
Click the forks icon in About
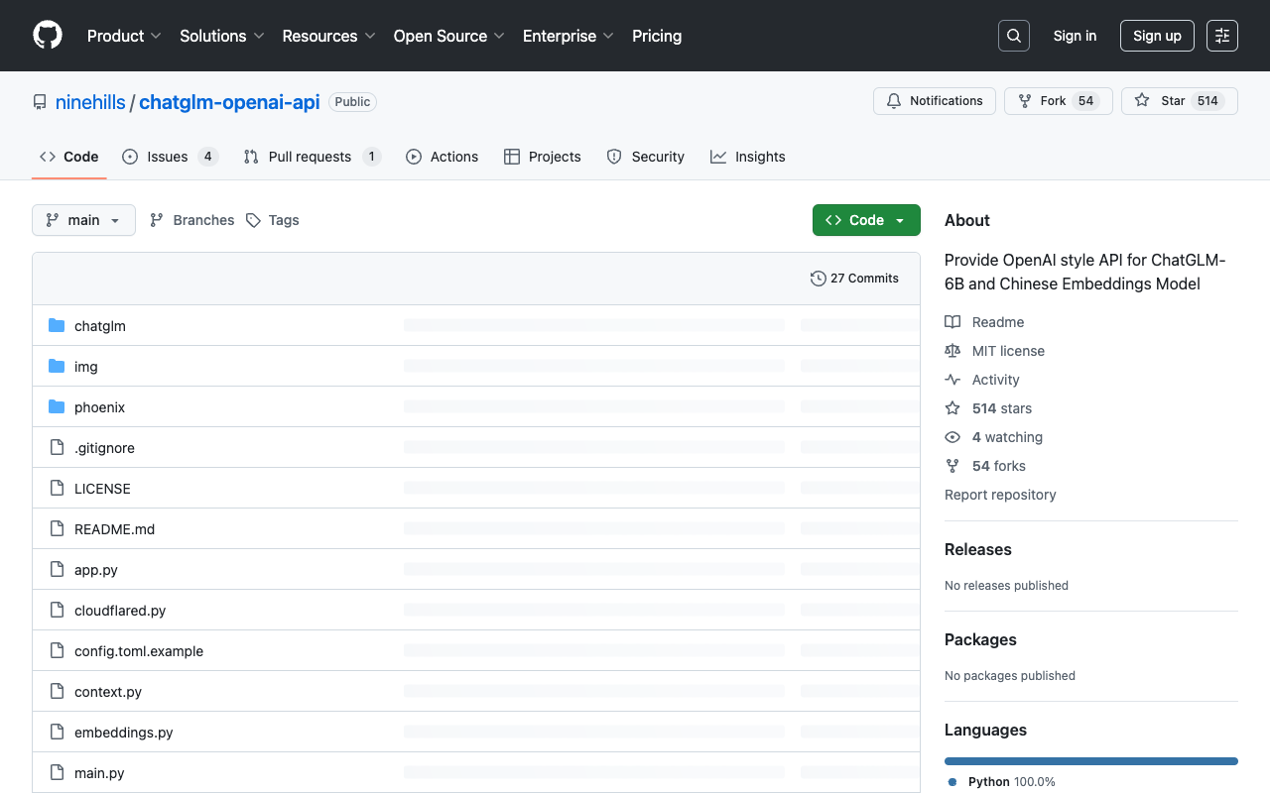[952, 466]
